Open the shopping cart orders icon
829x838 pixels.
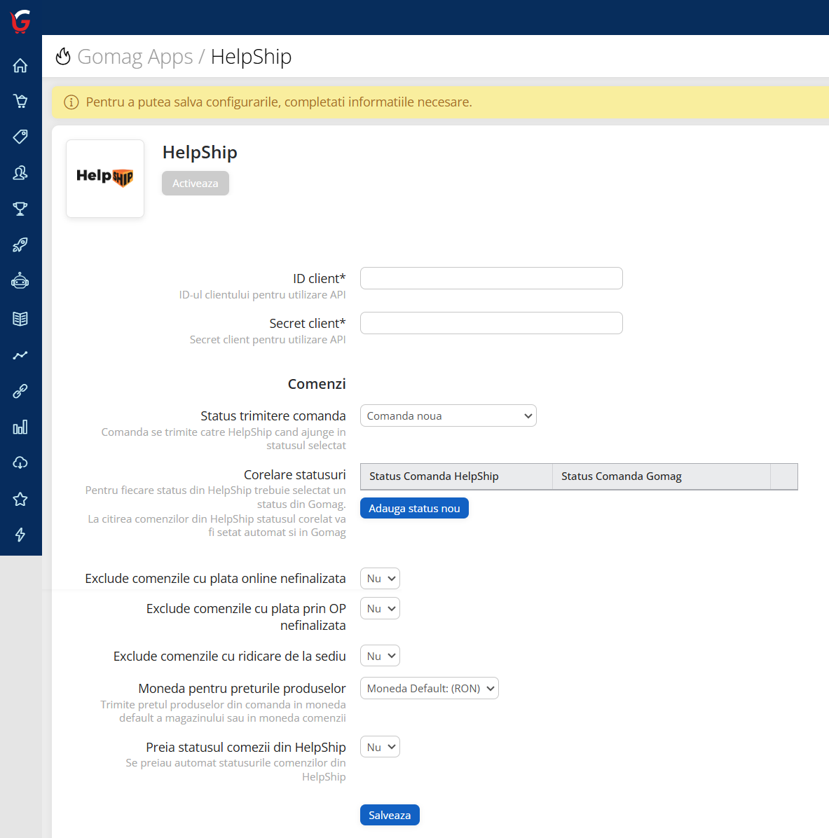coord(20,101)
